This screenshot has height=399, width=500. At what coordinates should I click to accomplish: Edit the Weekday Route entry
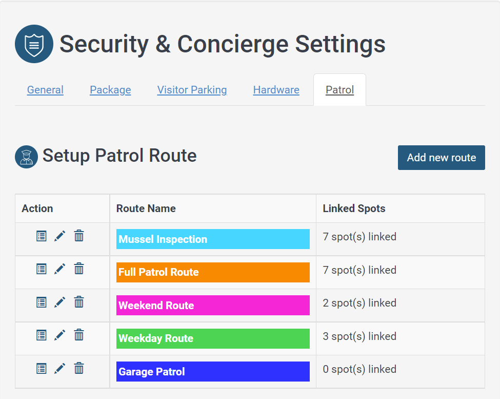pos(60,335)
